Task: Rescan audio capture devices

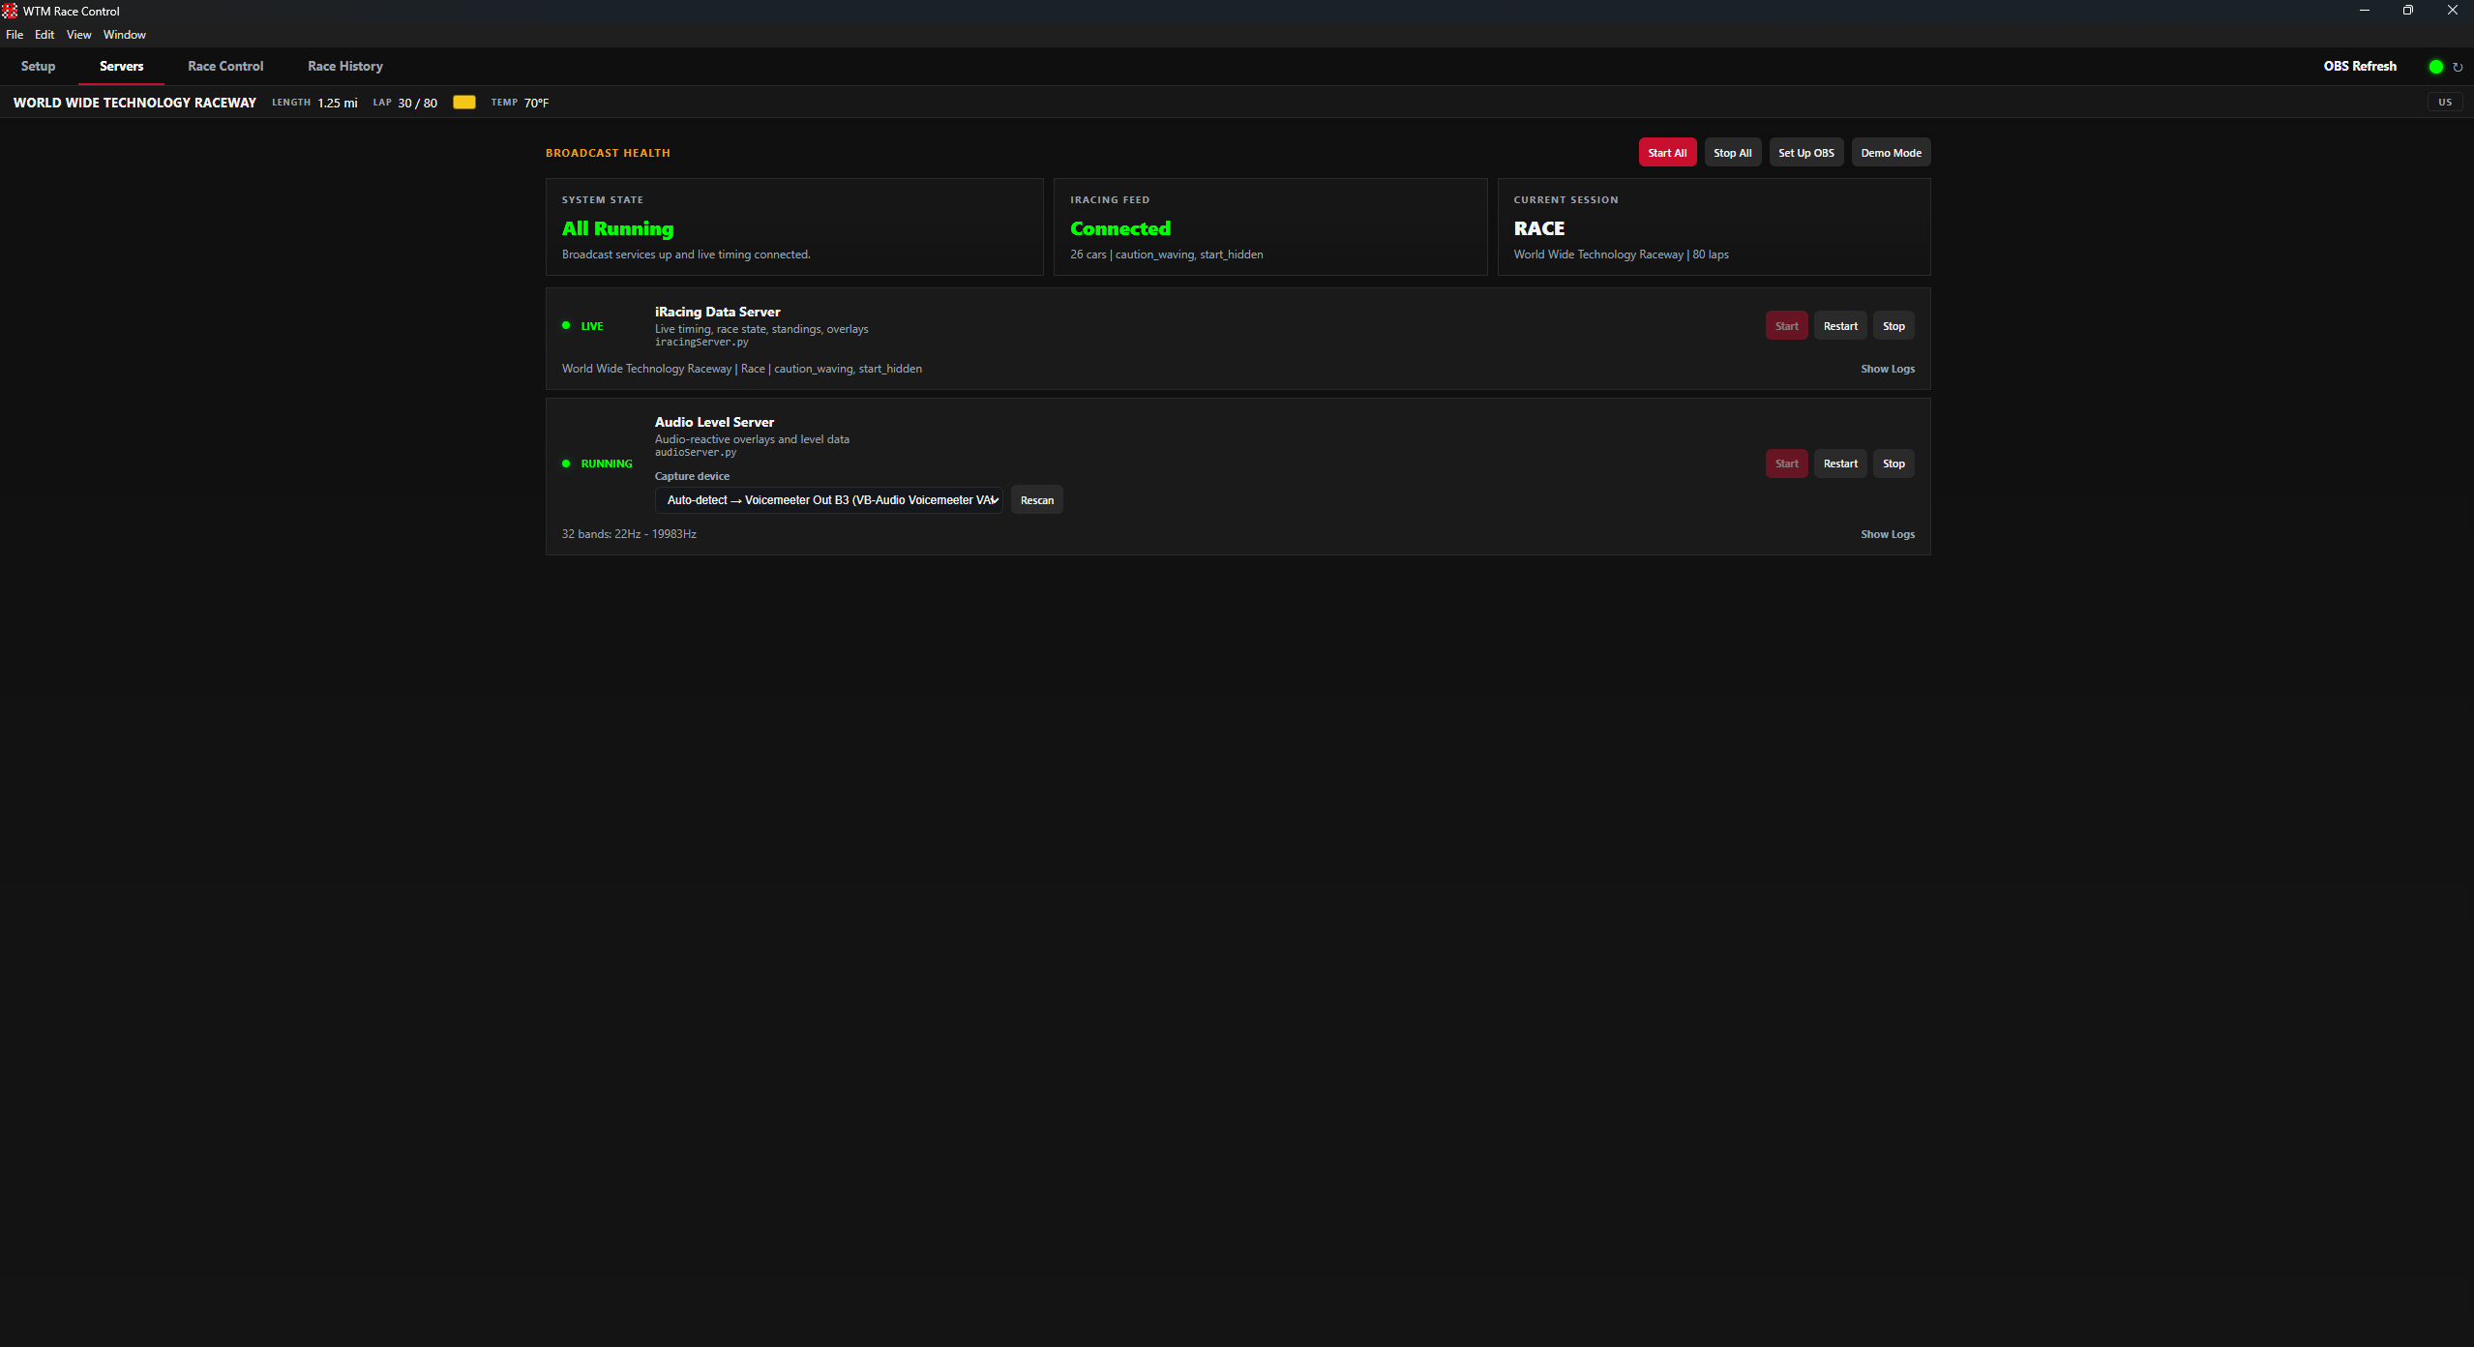Action: 1037,500
